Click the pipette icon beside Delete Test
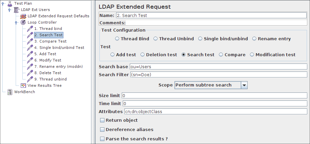Screen dimensions: 310x144 tap(30, 73)
